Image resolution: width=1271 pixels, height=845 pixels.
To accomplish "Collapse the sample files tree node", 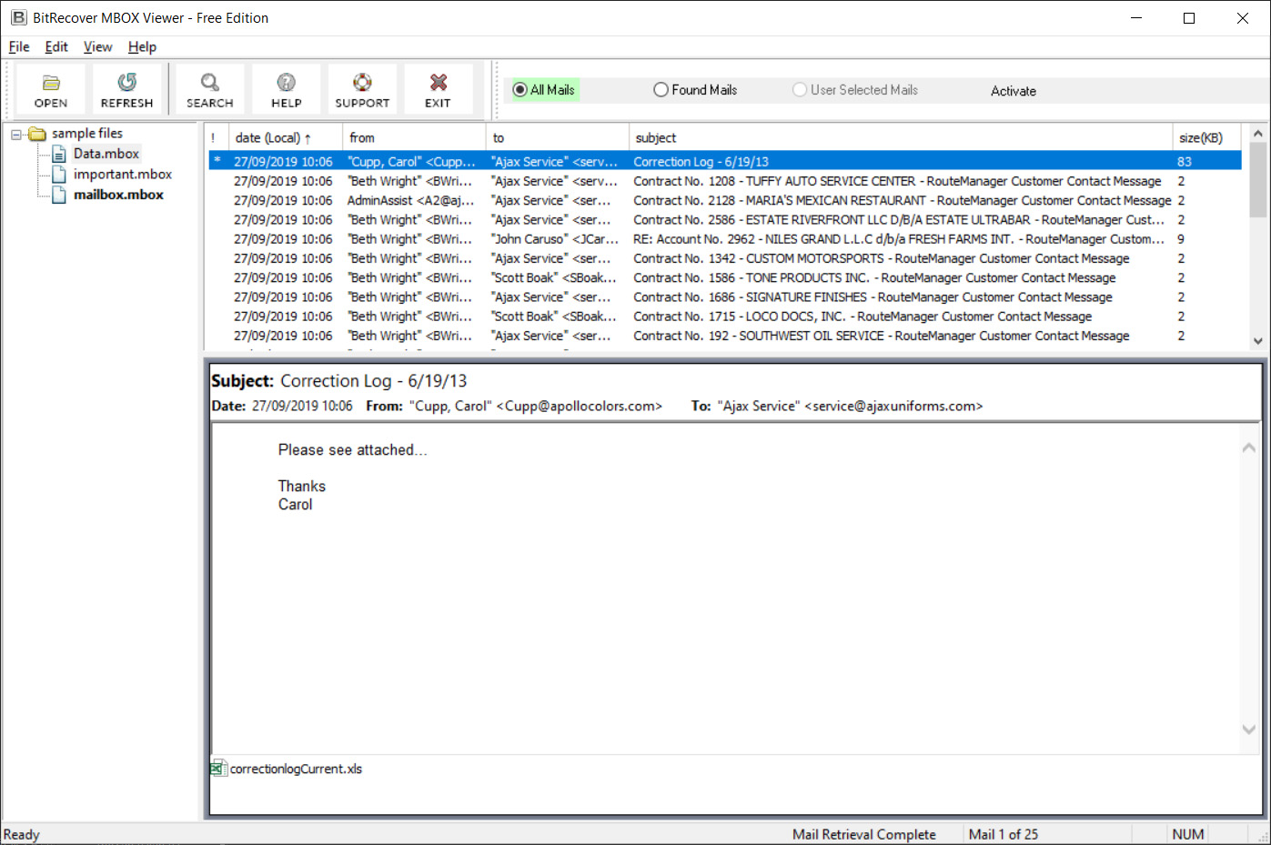I will tap(16, 135).
